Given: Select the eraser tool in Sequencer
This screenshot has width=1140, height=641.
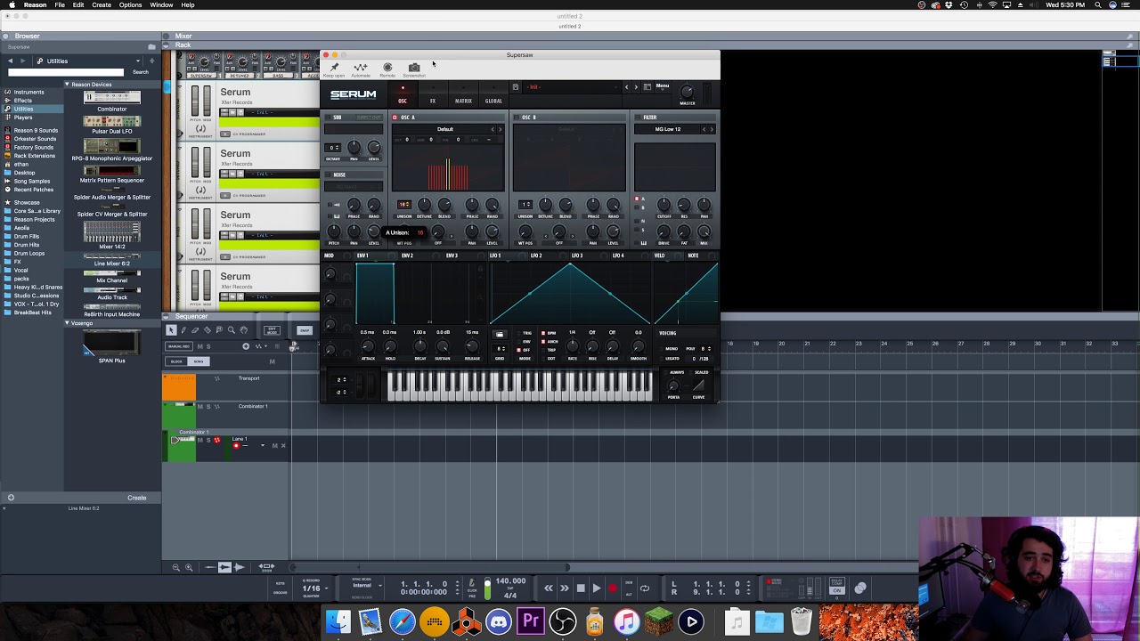Looking at the screenshot, I should pyautogui.click(x=195, y=330).
